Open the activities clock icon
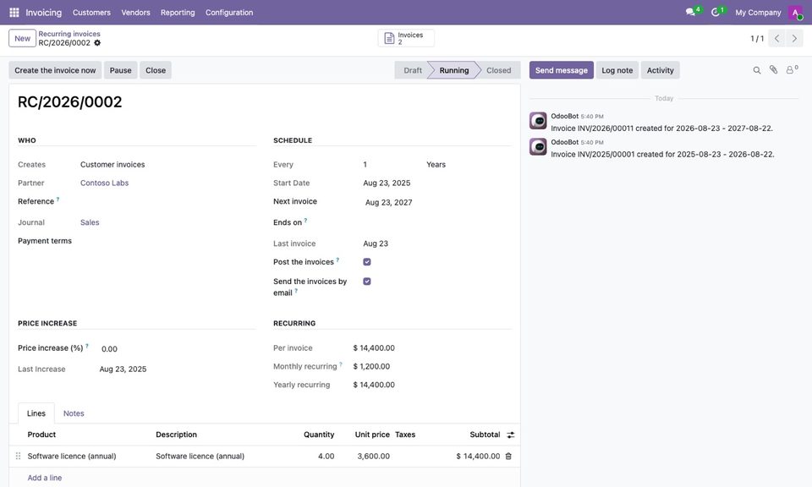Image resolution: width=812 pixels, height=487 pixels. point(716,12)
